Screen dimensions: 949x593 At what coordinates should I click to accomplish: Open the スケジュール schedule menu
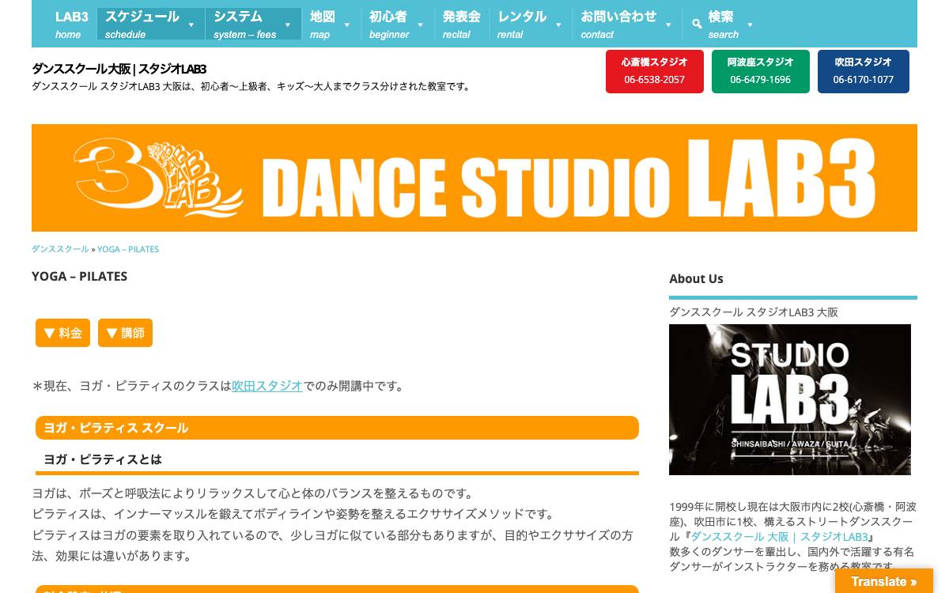150,24
